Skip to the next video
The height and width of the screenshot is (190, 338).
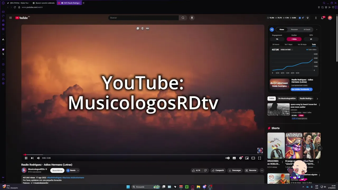(x=32, y=158)
